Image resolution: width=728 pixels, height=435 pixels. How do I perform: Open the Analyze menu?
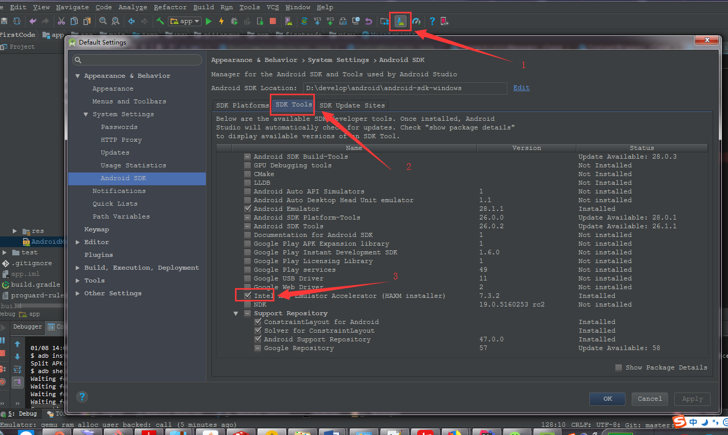click(133, 7)
